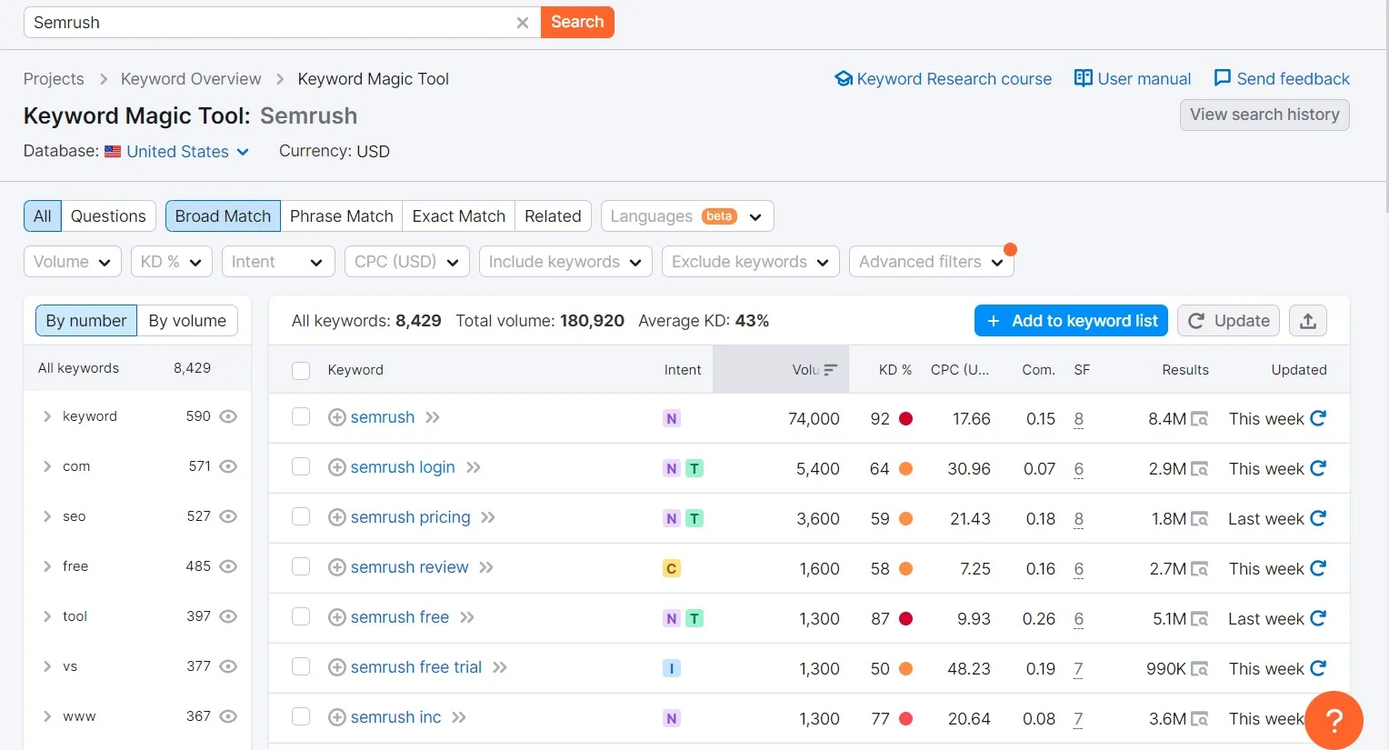Refresh metrics icon for "semrush login" row

click(x=1317, y=468)
